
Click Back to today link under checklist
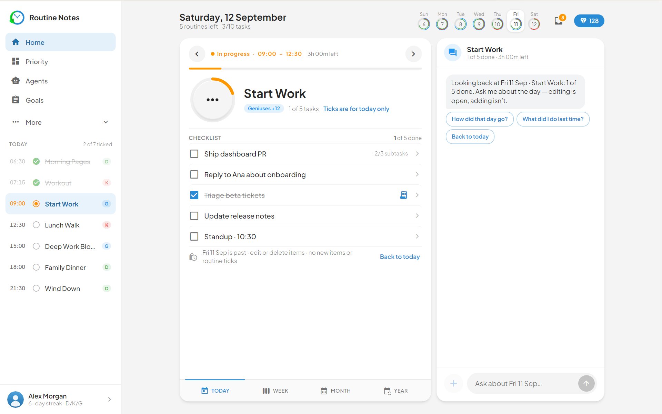point(400,256)
